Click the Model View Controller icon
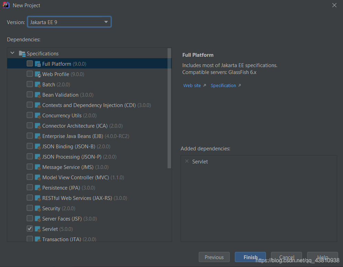 click(x=37, y=178)
